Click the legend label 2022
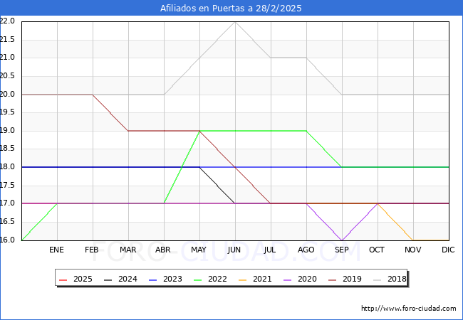 pos(218,279)
